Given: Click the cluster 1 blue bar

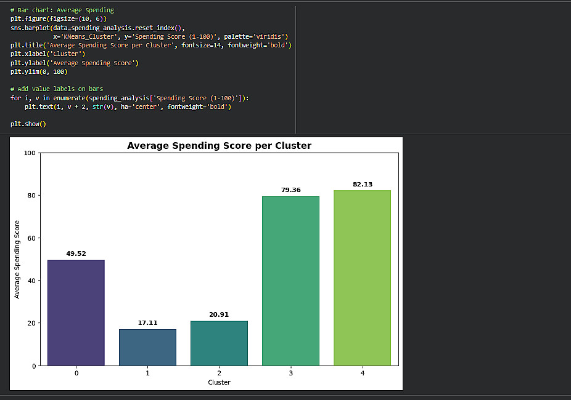Looking at the screenshot, I should [x=147, y=347].
